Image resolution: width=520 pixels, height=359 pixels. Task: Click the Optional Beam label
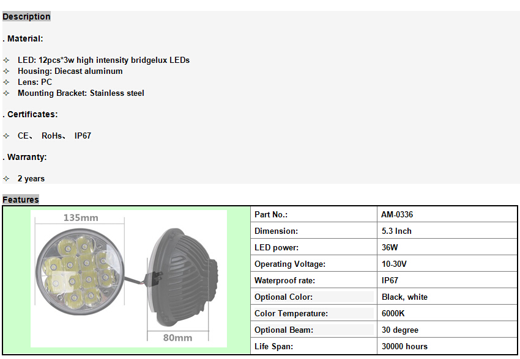coord(283,330)
